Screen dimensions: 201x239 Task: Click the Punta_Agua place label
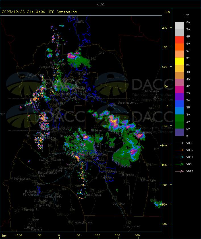pos(92,195)
